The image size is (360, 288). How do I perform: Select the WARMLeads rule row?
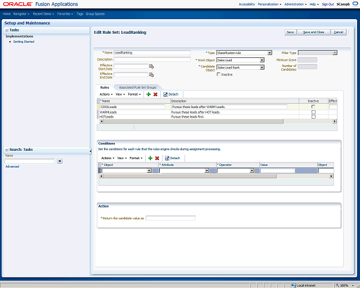217,112
